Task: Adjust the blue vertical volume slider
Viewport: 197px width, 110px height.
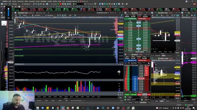Action: click(8, 12)
